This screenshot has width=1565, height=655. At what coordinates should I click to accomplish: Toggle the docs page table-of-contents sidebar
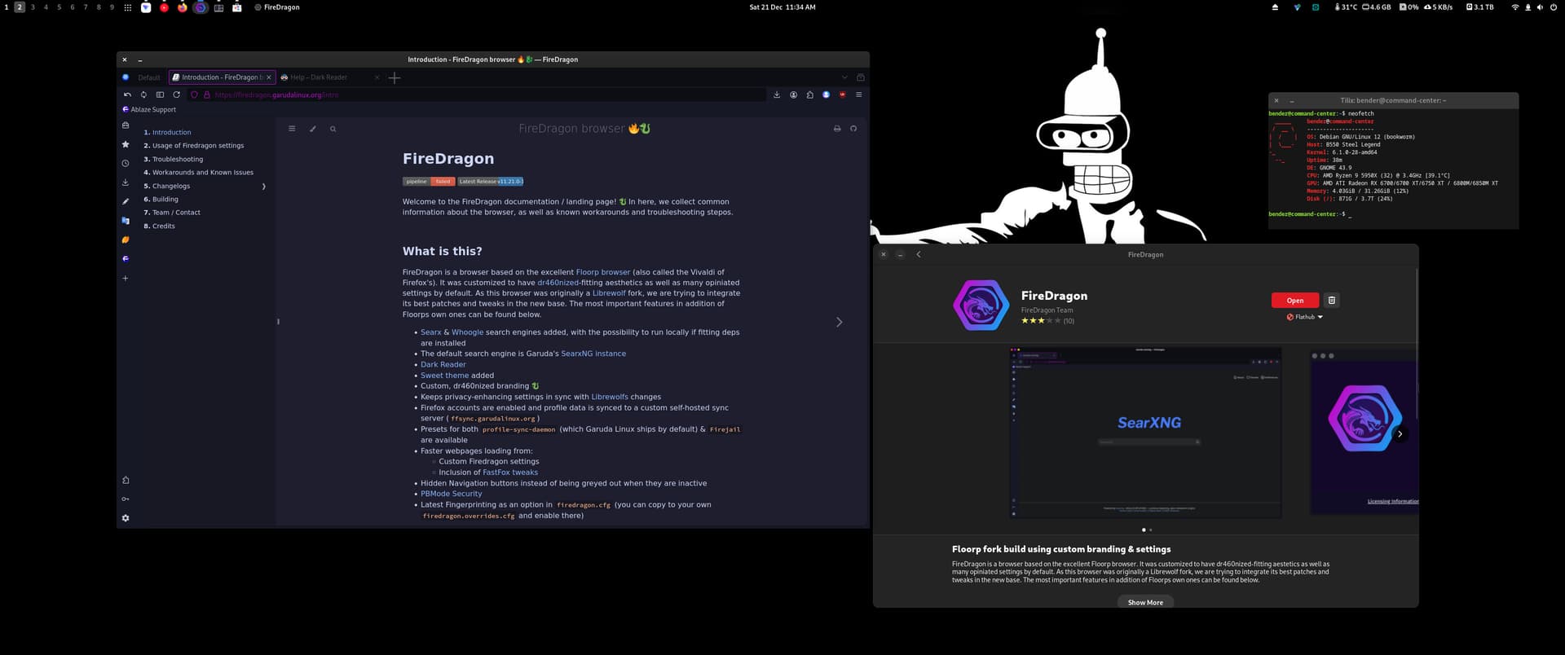point(292,129)
